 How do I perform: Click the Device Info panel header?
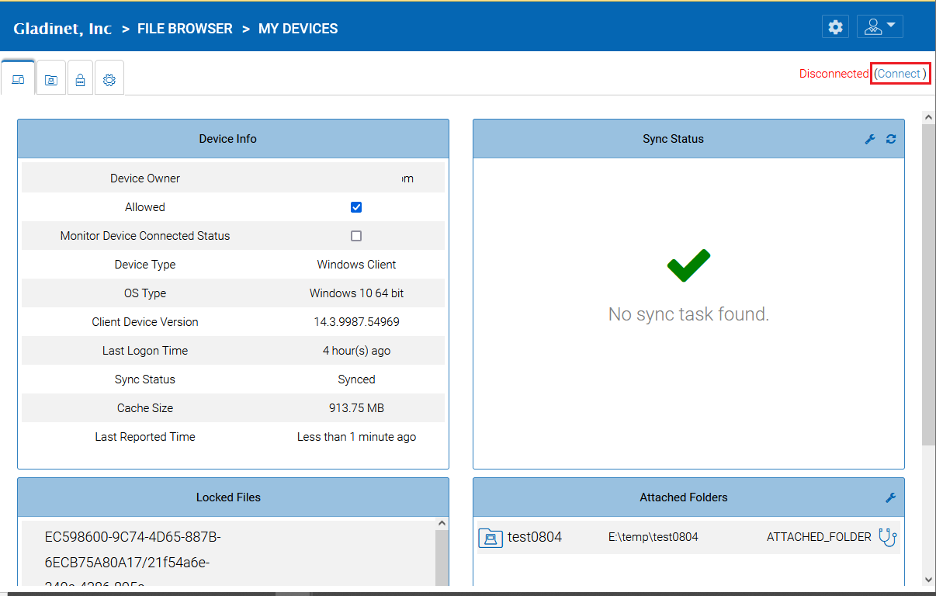click(233, 139)
